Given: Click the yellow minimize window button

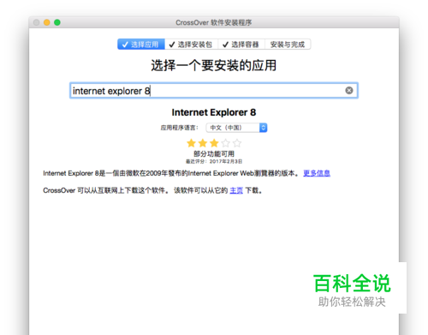Looking at the screenshot, I should point(47,22).
